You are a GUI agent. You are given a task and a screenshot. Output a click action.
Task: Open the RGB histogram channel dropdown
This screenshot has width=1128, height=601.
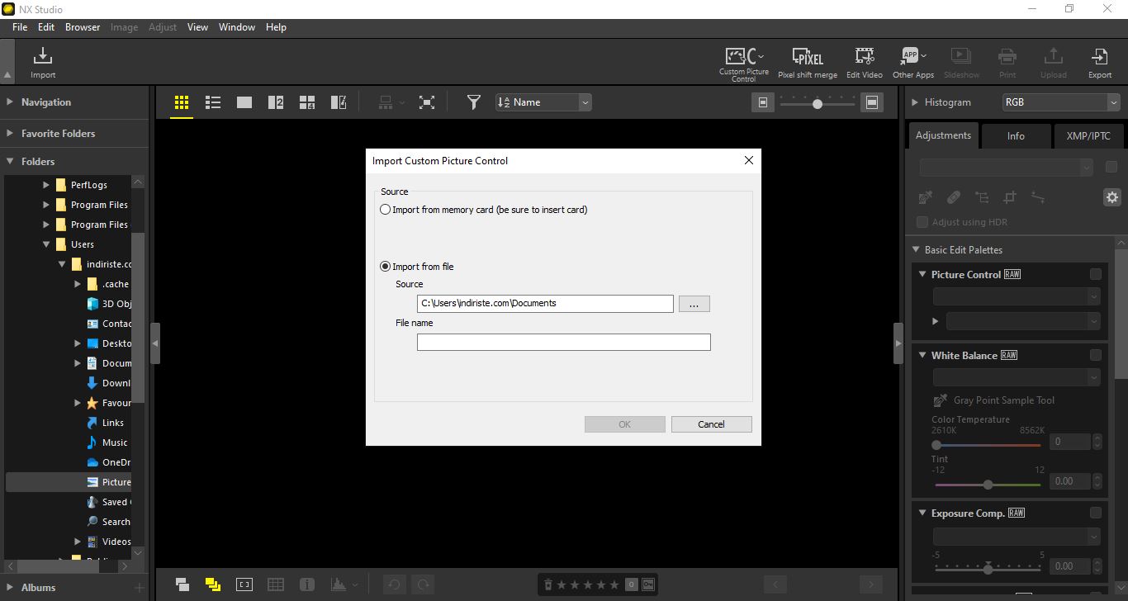coord(1060,102)
